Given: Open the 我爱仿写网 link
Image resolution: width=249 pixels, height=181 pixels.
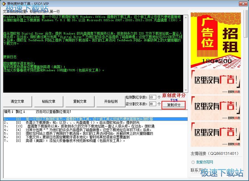Looking at the screenshot, I should click(x=204, y=162).
